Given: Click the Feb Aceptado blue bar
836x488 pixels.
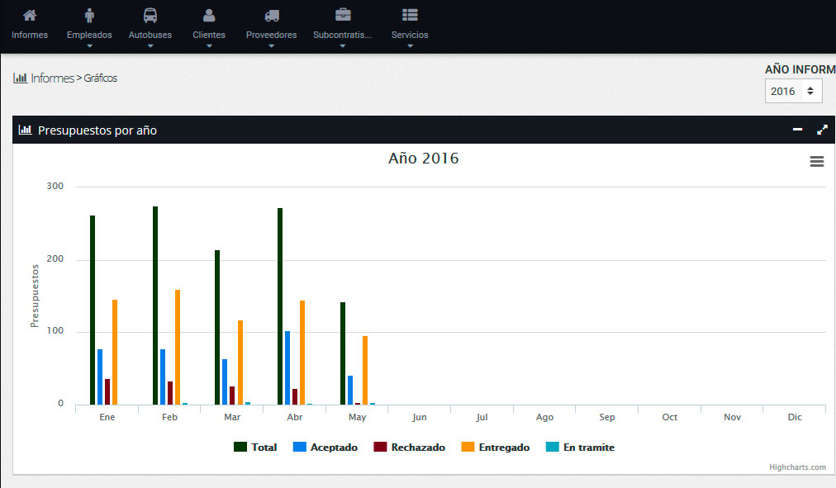Looking at the screenshot, I should 163,377.
